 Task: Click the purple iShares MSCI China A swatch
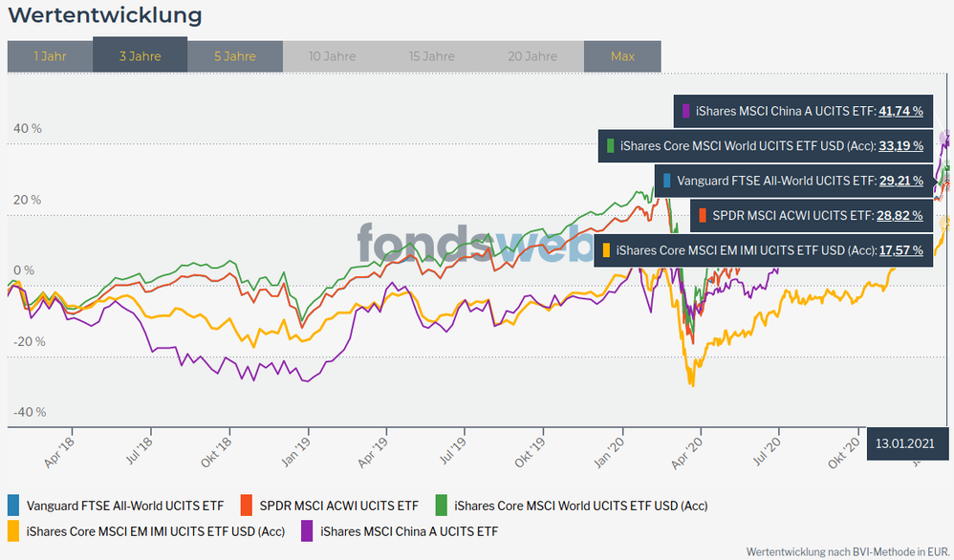[x=307, y=530]
